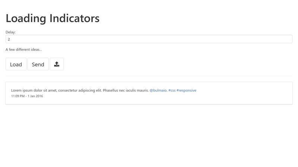
Task: Click the word Indicators in the heading
Action: (74, 18)
